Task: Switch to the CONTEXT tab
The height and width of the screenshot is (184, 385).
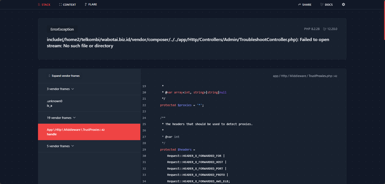Action: (x=68, y=4)
